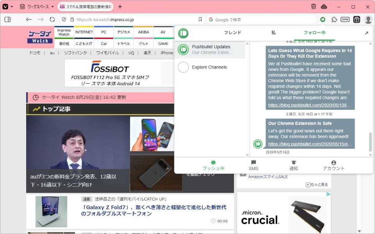Viewport: 375px width, 234px height.
Task: Click Pushbullet logo in popup header
Action: coord(183,33)
